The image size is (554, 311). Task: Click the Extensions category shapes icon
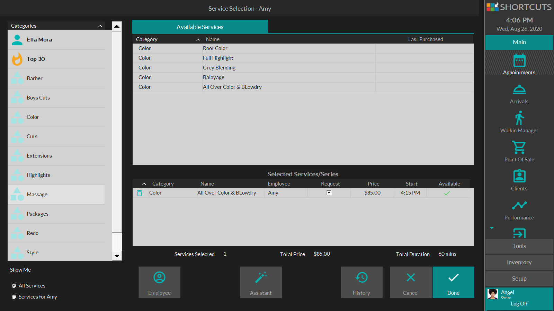17,156
